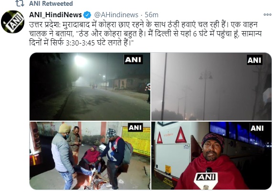Click the ANI watermark on the foggy street photo
Viewport: 274px width, 192px height.
click(133, 60)
